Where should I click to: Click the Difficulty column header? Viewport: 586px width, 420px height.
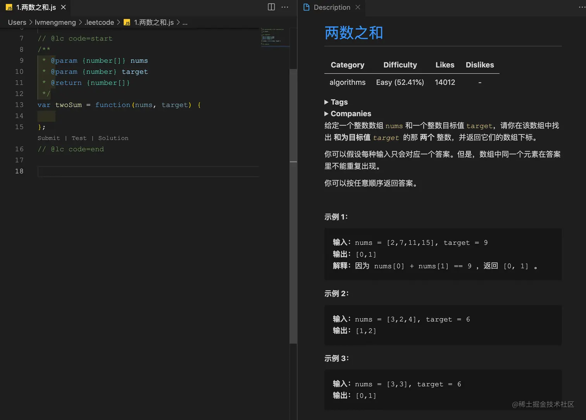400,65
